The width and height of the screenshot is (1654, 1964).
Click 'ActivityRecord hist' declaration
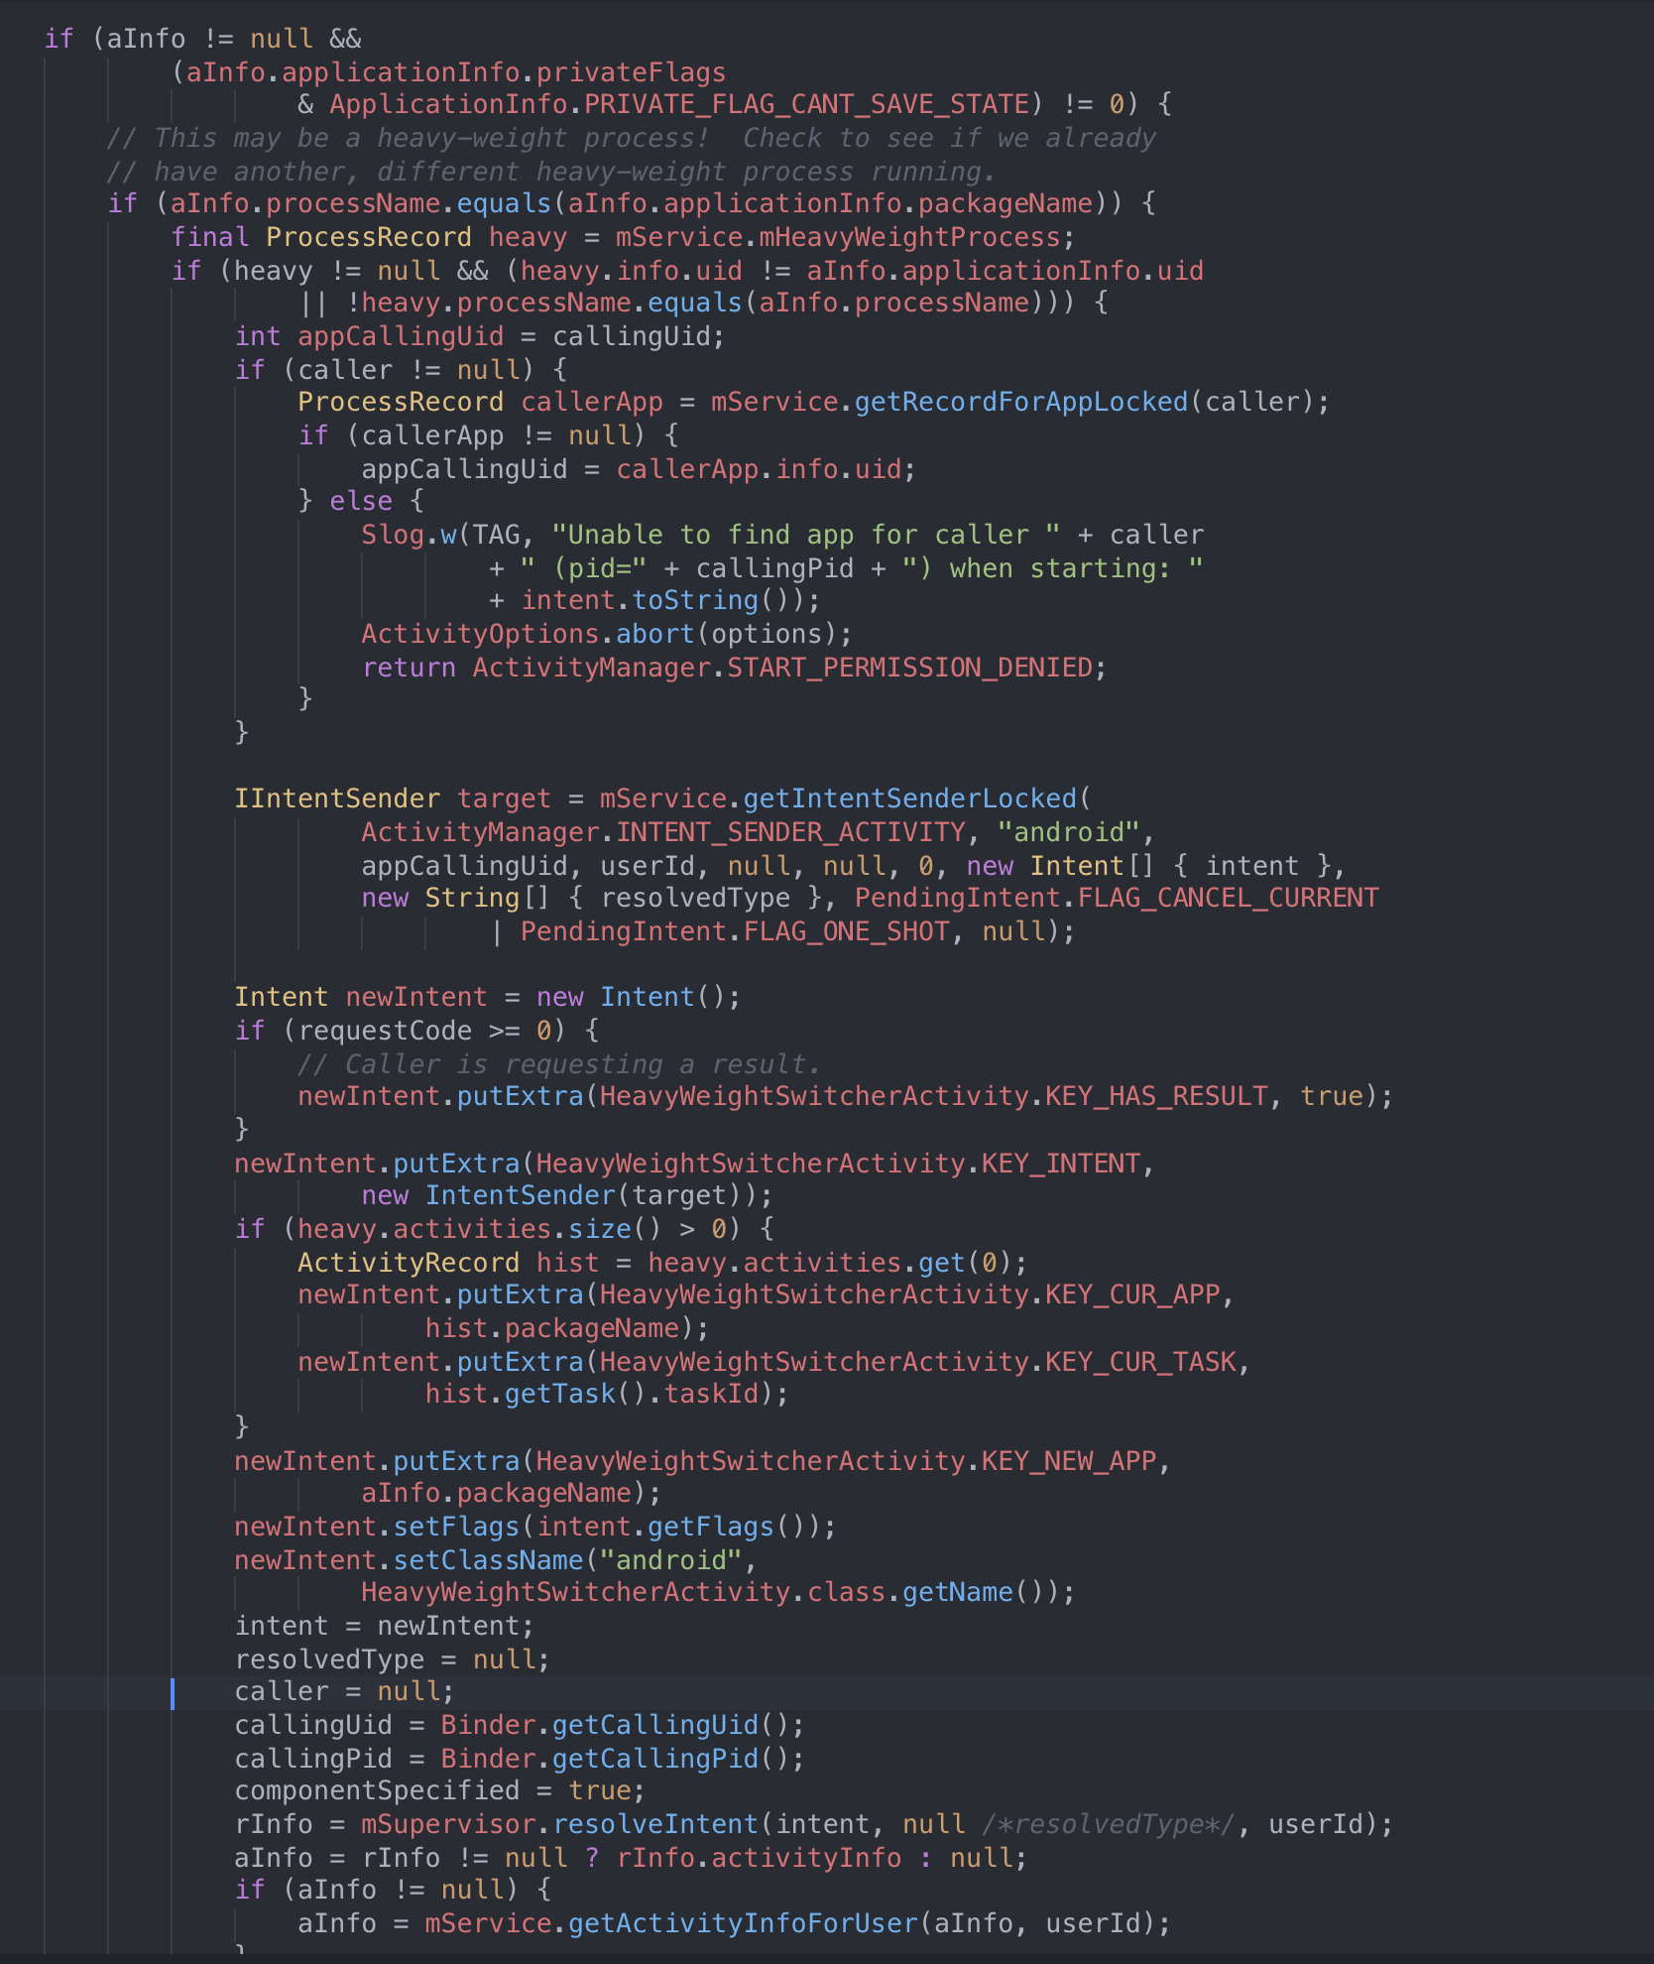point(448,1263)
